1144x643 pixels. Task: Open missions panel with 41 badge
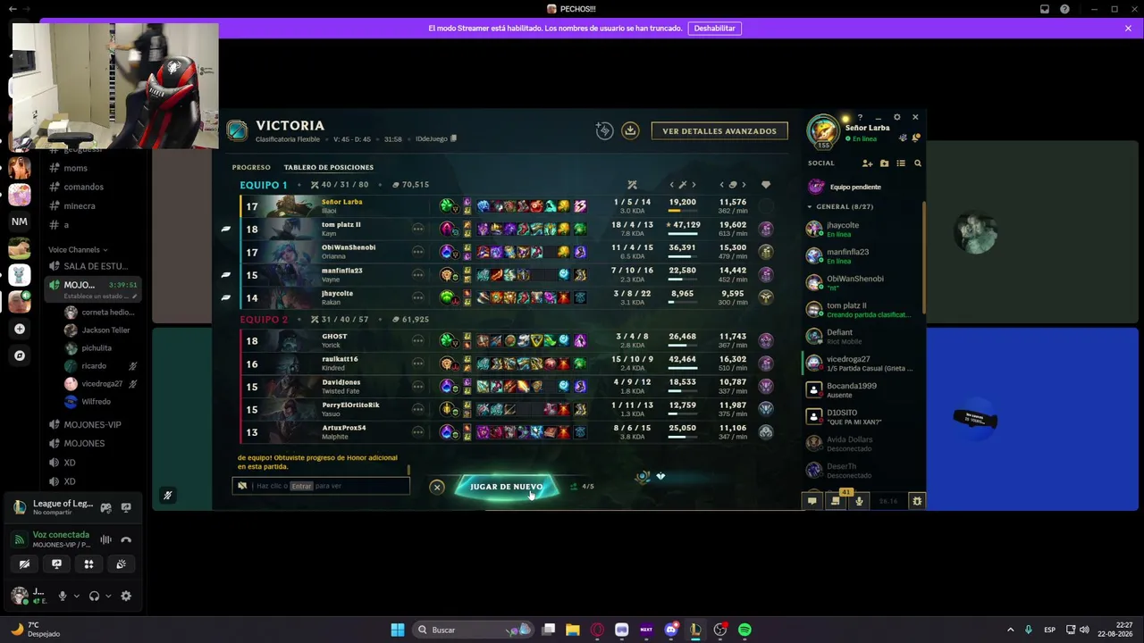click(x=836, y=501)
